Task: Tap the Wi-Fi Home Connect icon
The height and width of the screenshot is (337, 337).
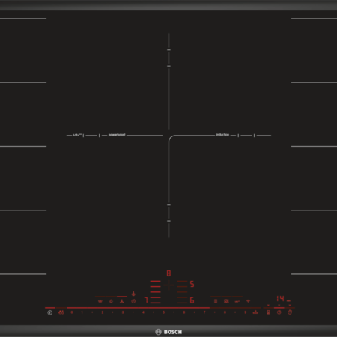Action: pyautogui.click(x=248, y=301)
